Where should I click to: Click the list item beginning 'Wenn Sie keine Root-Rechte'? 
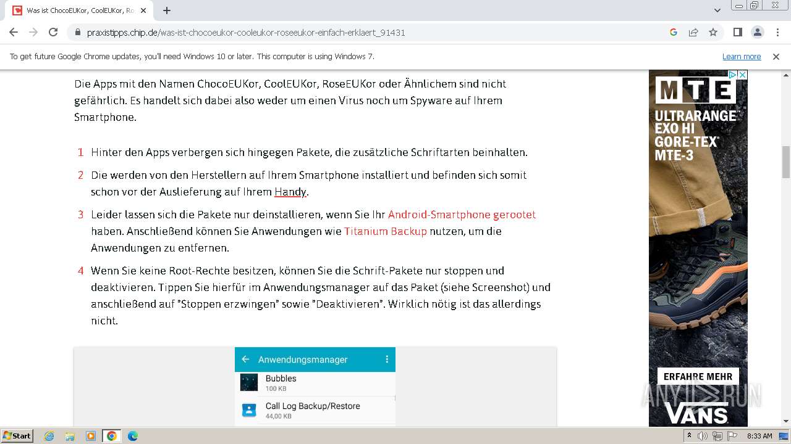pyautogui.click(x=321, y=295)
